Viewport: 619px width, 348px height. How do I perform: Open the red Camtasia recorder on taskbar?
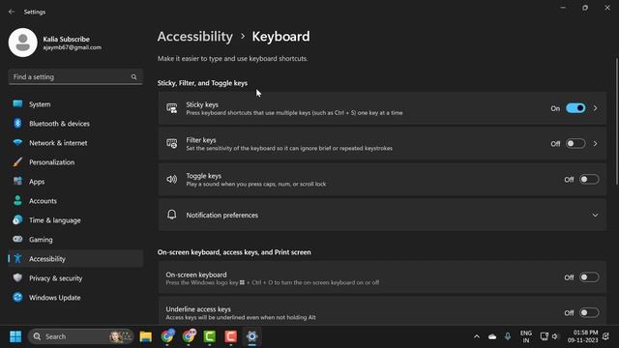point(231,336)
